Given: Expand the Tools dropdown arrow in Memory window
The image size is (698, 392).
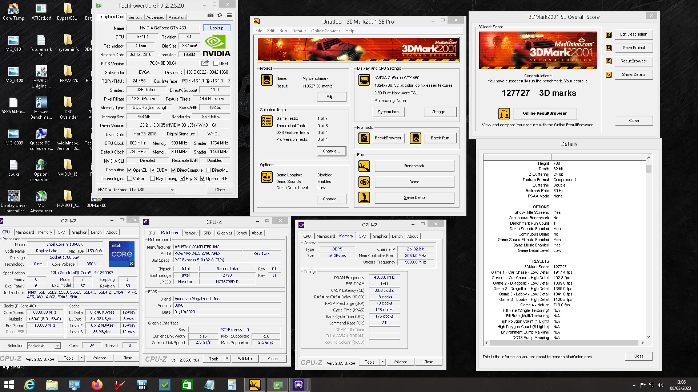Looking at the screenshot, I should [382, 362].
